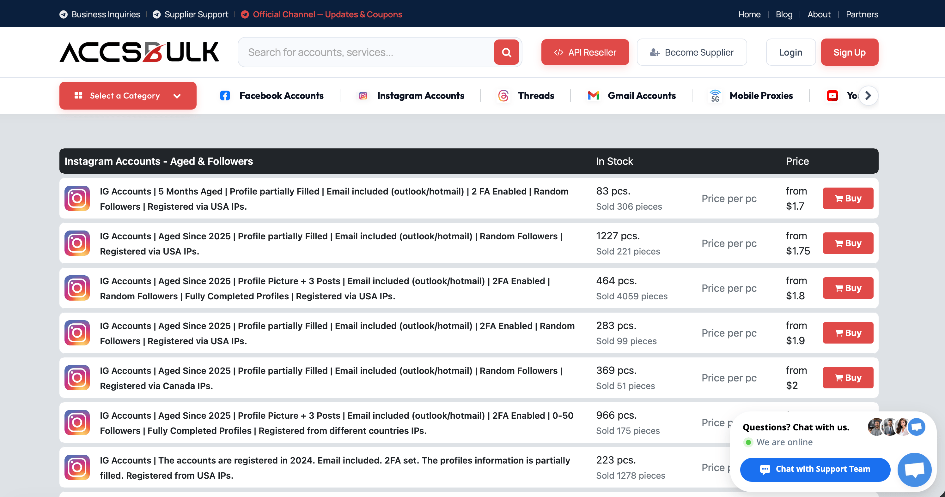Click the "Sold 175 pieces" text

[628, 431]
